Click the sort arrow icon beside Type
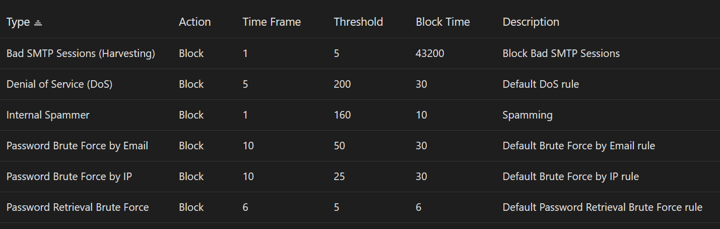The height and width of the screenshot is (229, 720). (38, 23)
